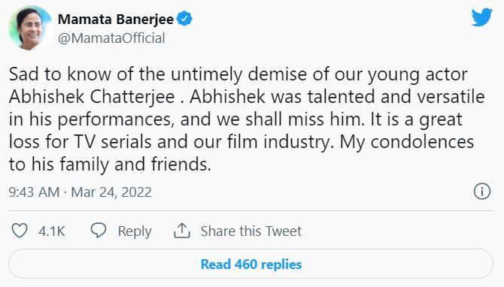The width and height of the screenshot is (504, 287).
Task: Click the Mar 24, 2022 date
Action: (111, 192)
